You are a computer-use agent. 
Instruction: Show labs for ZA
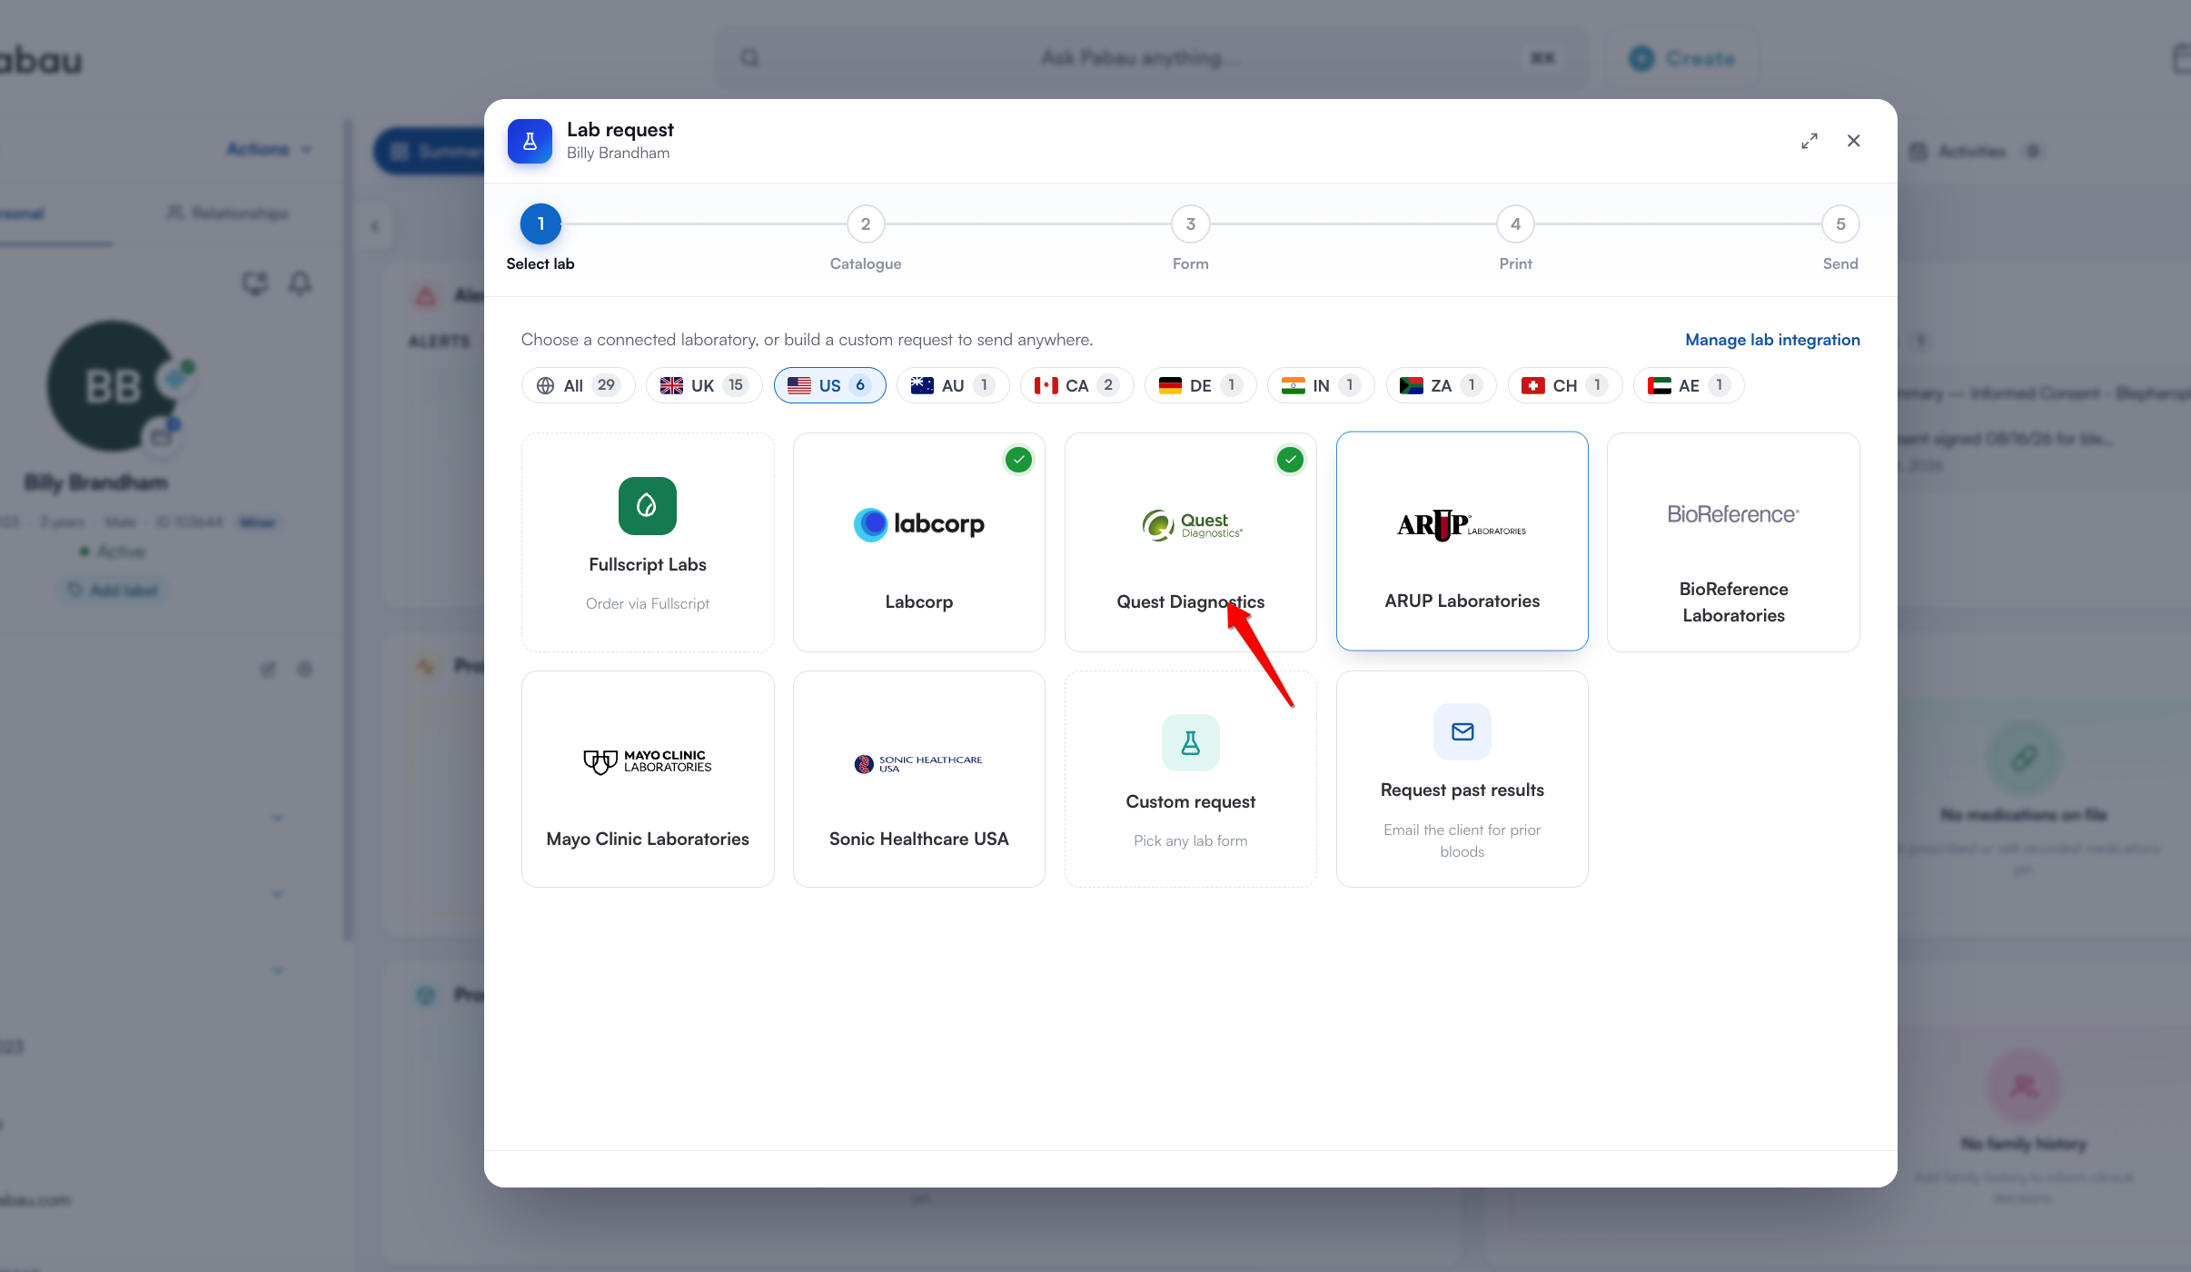(x=1441, y=385)
